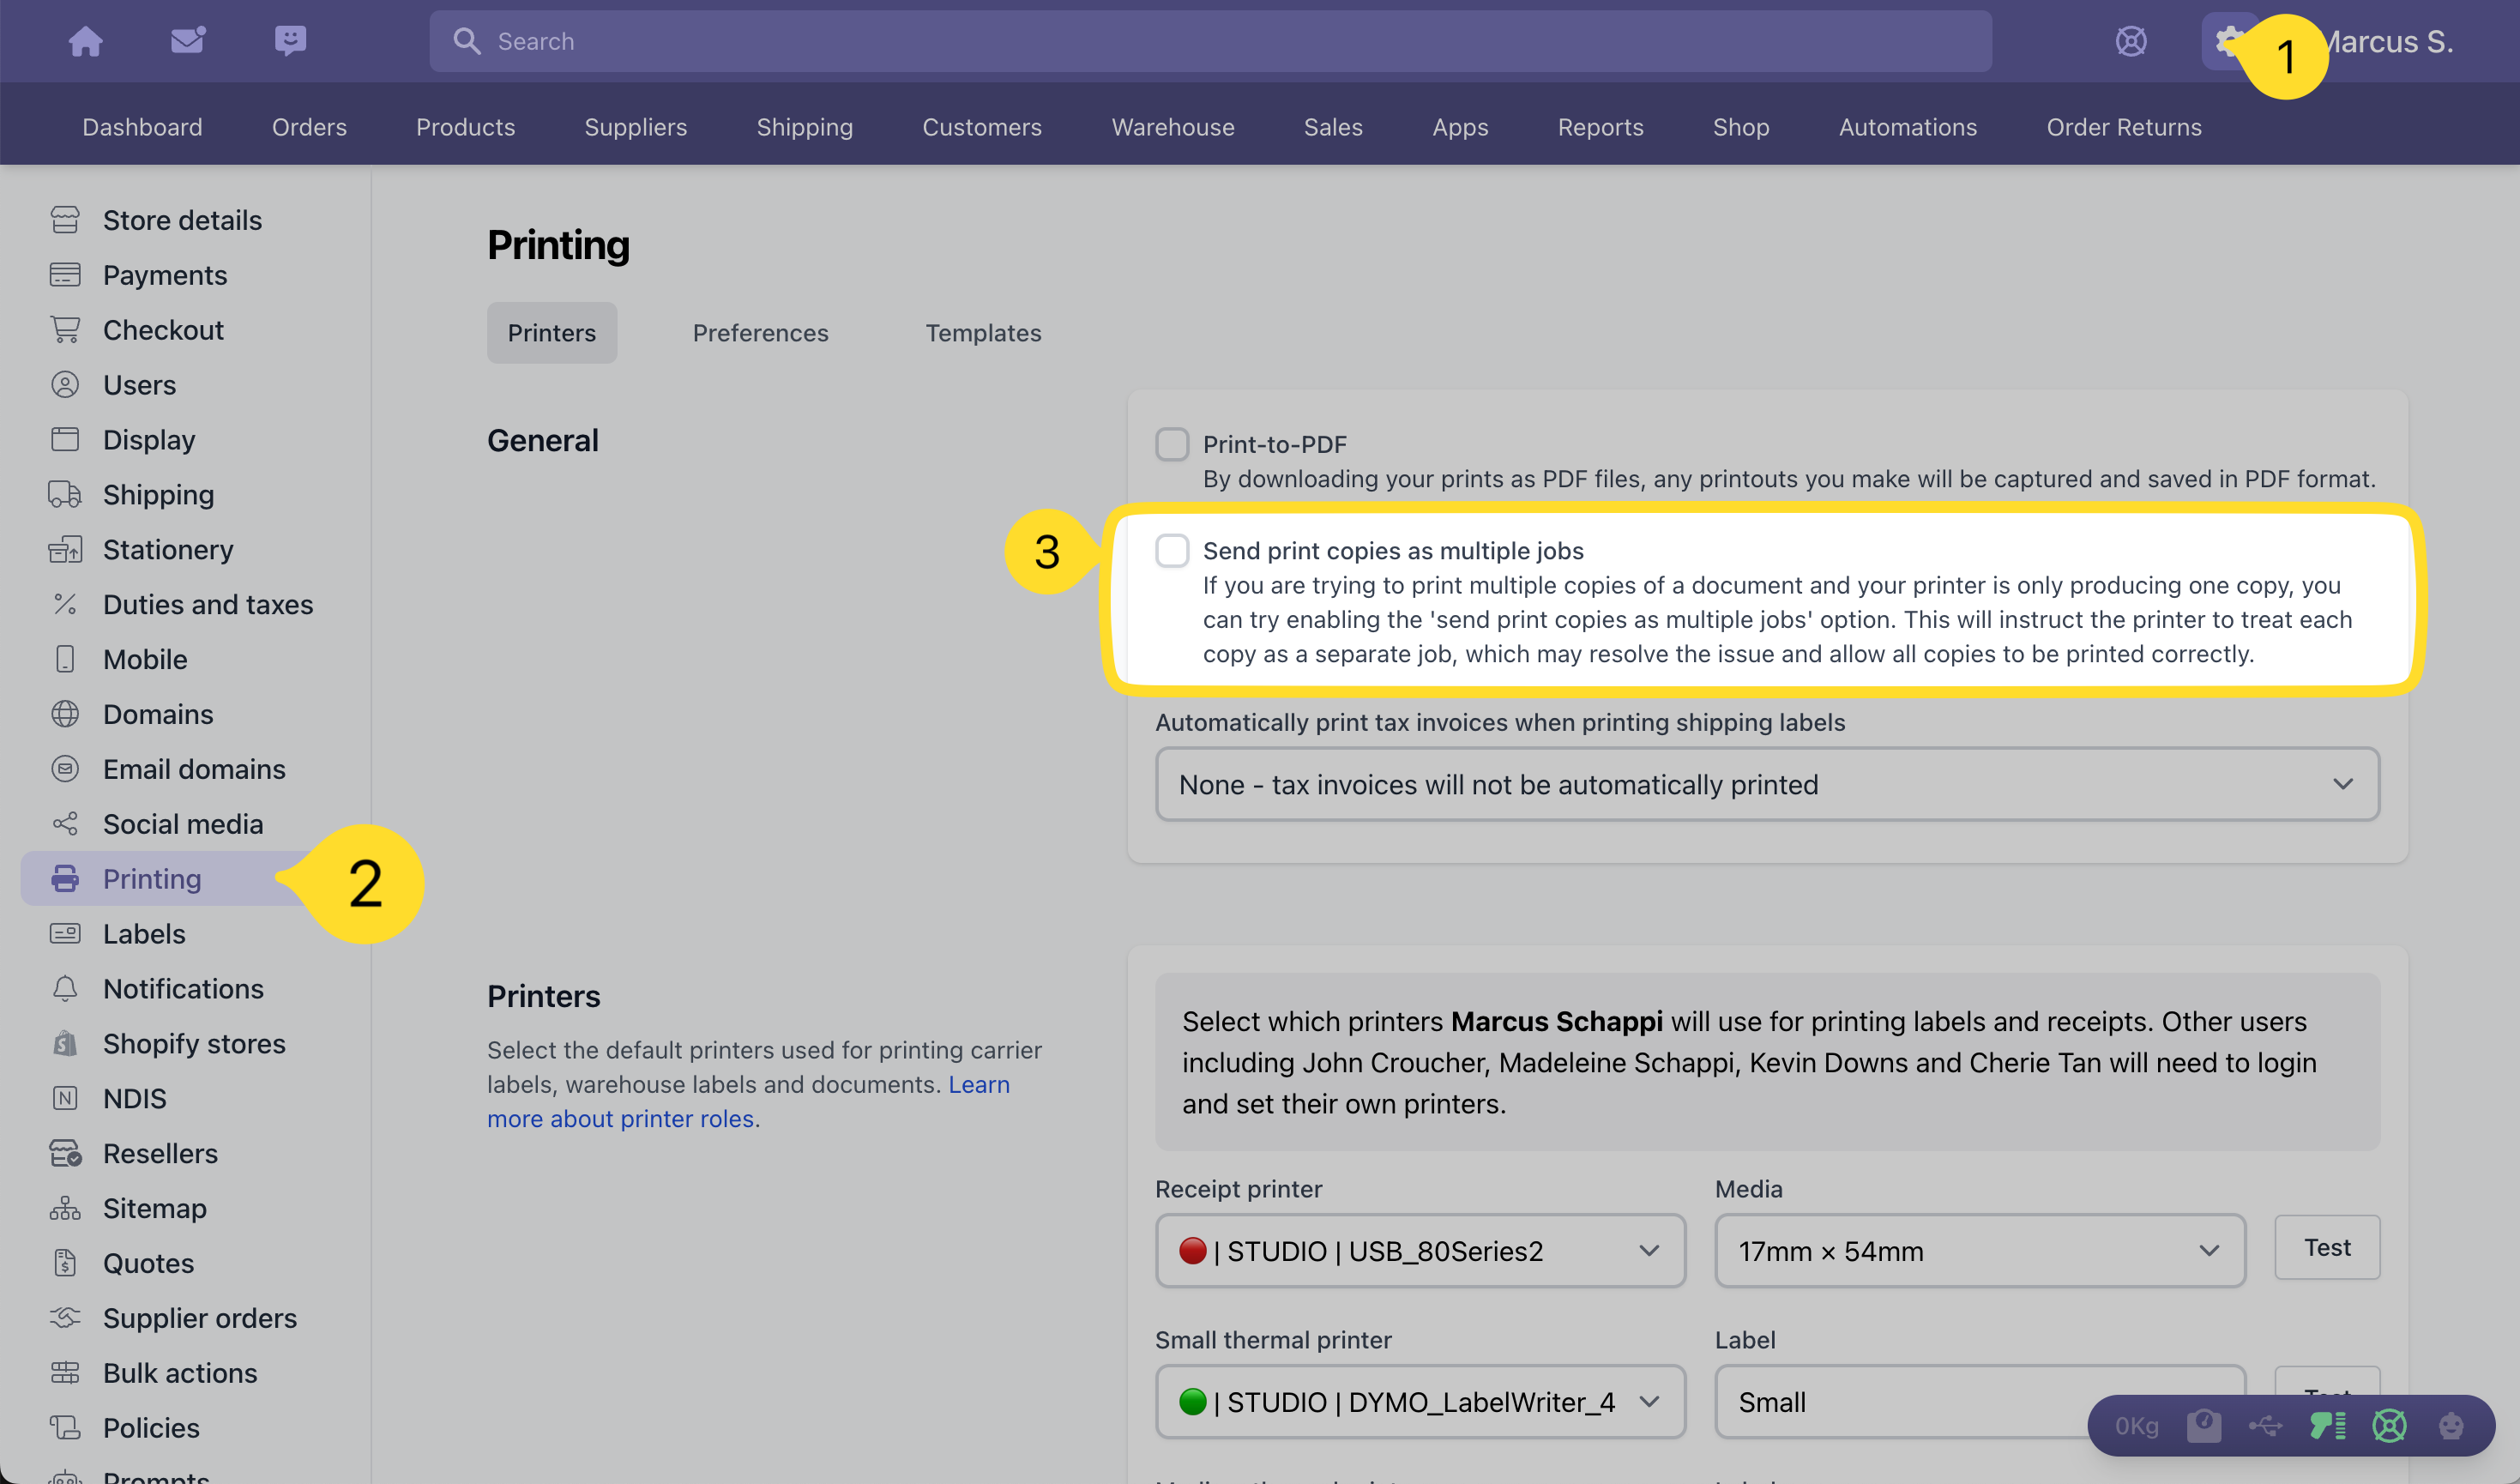2520x1484 pixels.
Task: Open Labels in the settings sidebar
Action: 144,934
